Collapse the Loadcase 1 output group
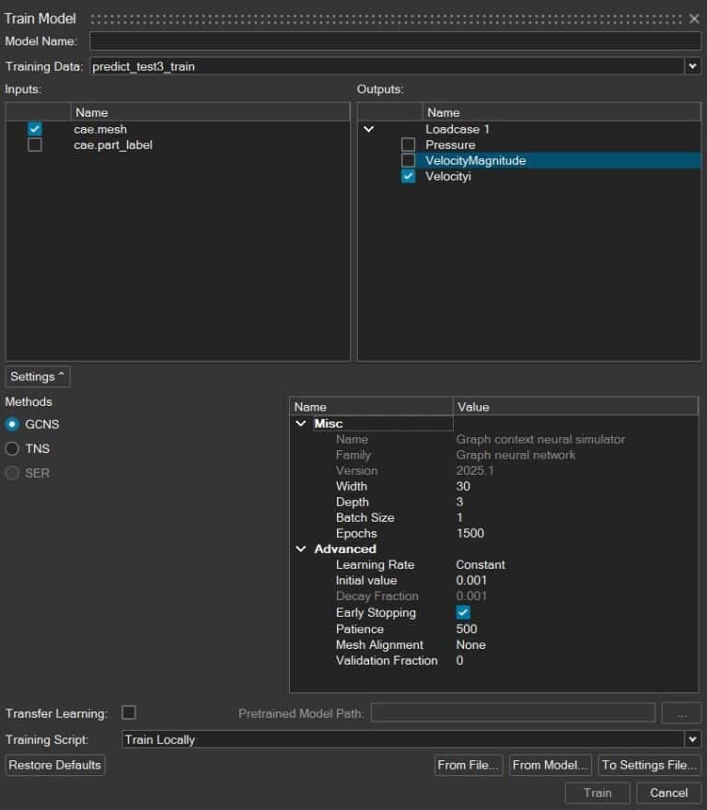The image size is (707, 810). [x=368, y=129]
